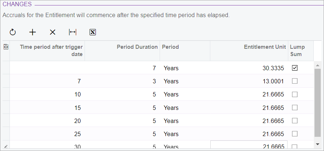Select Time period cell with value 15
The image size is (324, 151).
pos(47,107)
